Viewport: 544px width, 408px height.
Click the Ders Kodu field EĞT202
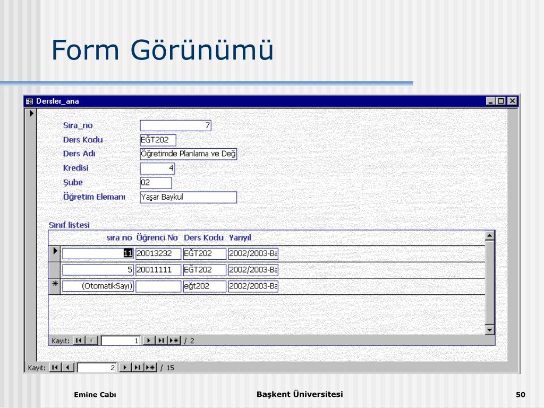[158, 140]
